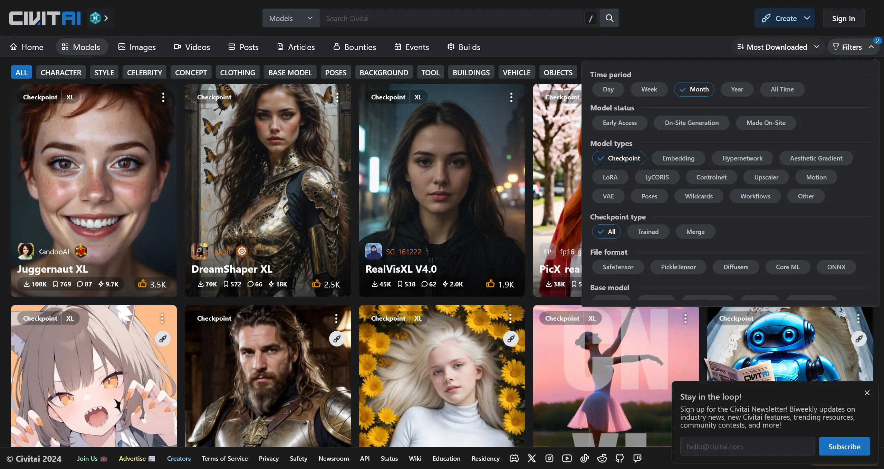Screen dimensions: 884x469
Task: Enable the Controlnet model type filter
Action: (x=711, y=177)
